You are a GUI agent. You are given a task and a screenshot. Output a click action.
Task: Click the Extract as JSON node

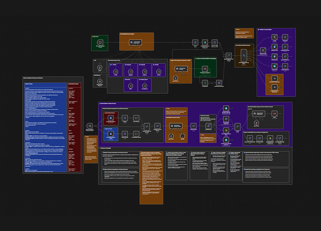(214, 42)
